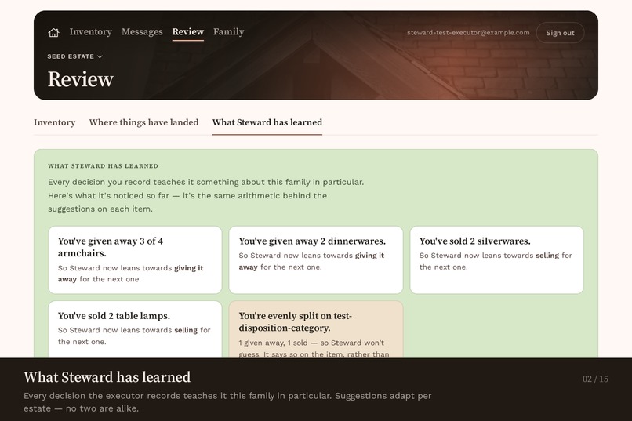This screenshot has height=421, width=632.
Task: Expand the Seed Estate dropdown
Action: coord(75,56)
